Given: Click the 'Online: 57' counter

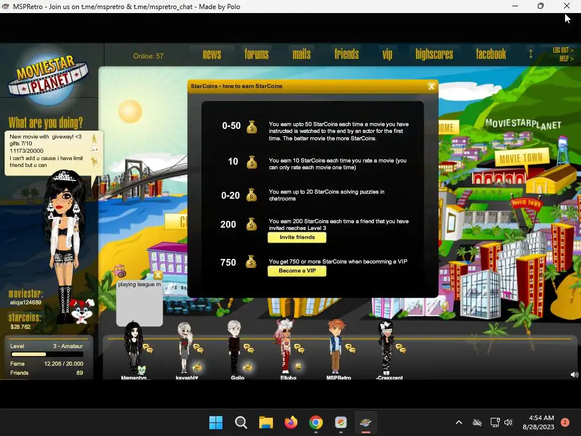Looking at the screenshot, I should pyautogui.click(x=148, y=56).
